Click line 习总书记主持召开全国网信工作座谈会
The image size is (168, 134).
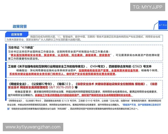(31, 52)
